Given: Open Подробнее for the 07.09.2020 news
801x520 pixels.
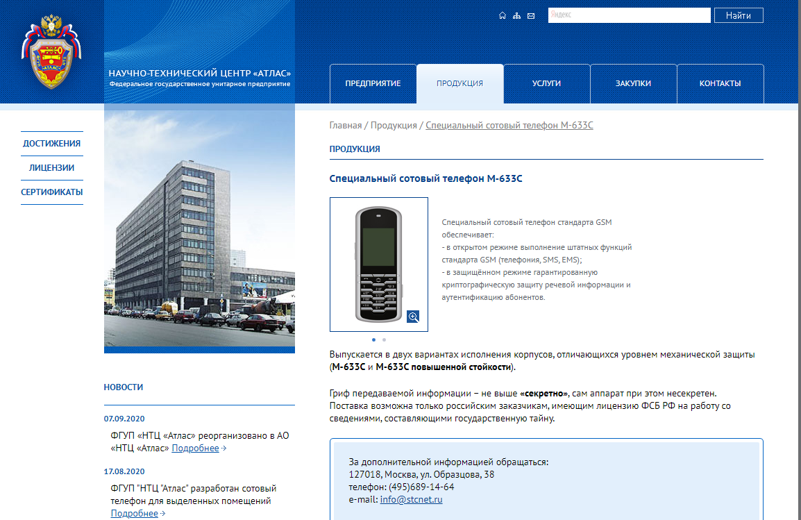Looking at the screenshot, I should coord(195,448).
